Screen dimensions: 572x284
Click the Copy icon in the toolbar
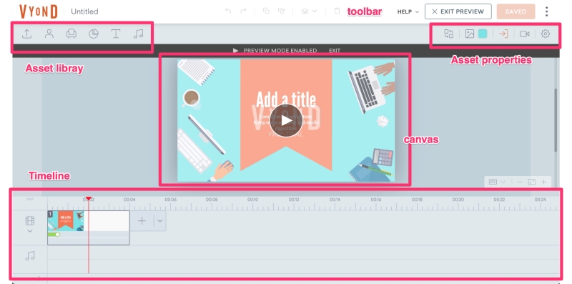tap(266, 11)
